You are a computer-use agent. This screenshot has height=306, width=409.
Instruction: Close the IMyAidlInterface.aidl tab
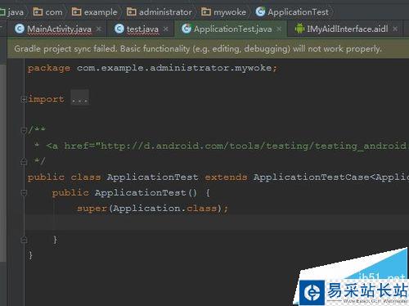point(395,29)
